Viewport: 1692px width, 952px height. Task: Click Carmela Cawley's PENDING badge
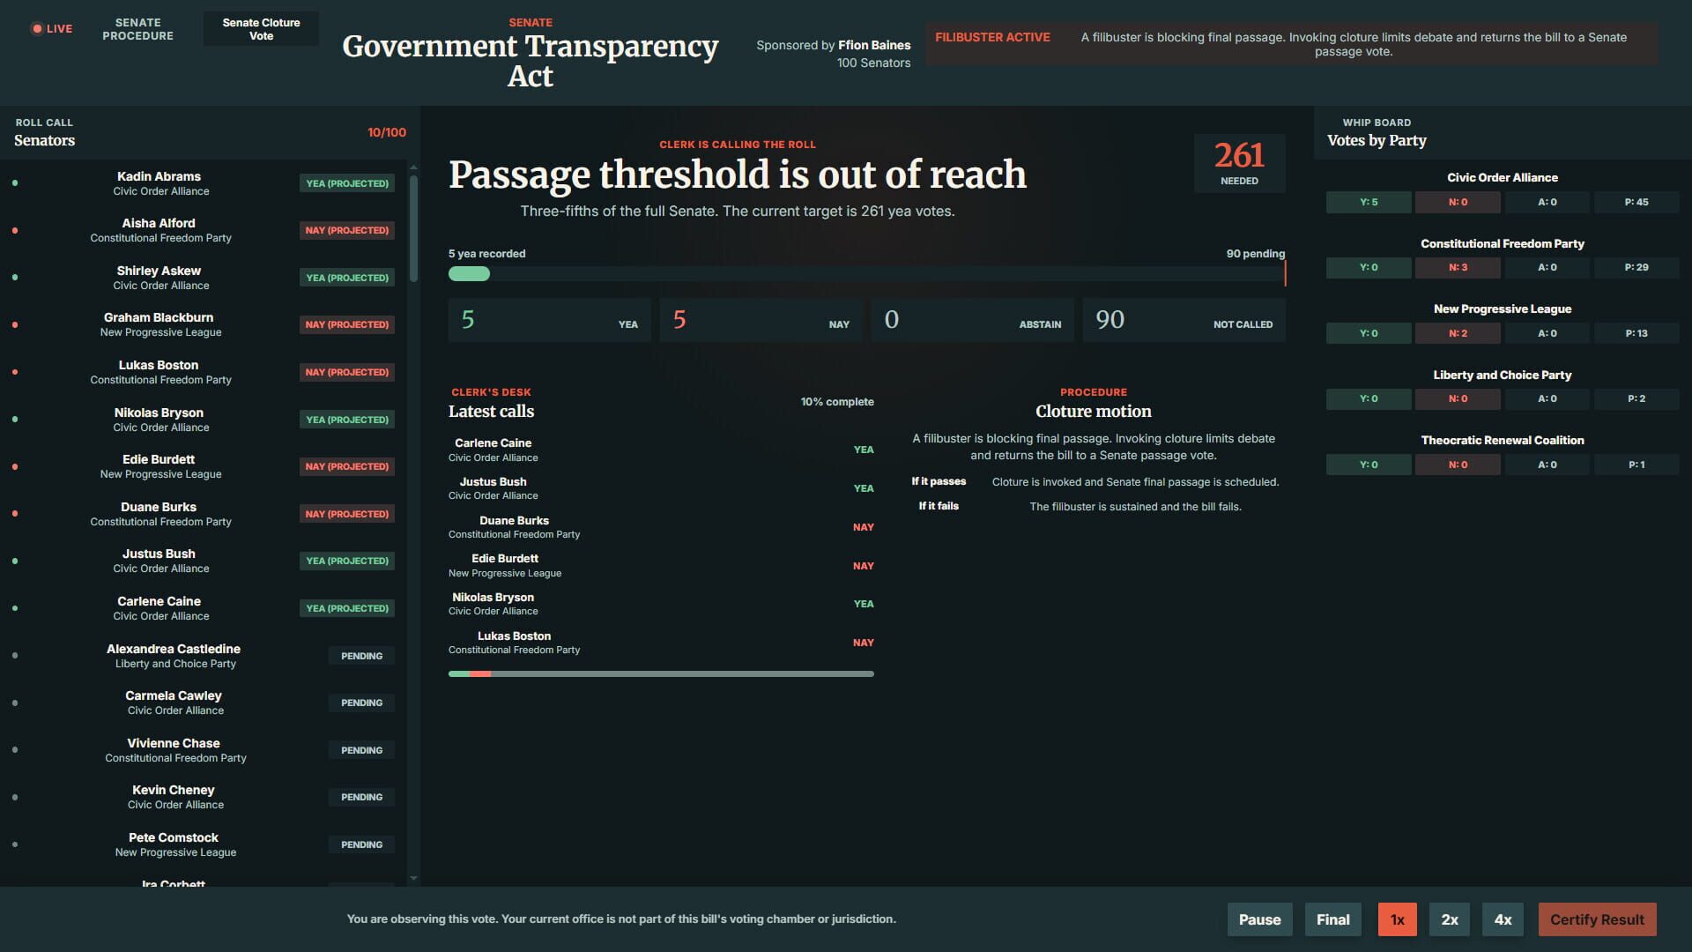(361, 703)
